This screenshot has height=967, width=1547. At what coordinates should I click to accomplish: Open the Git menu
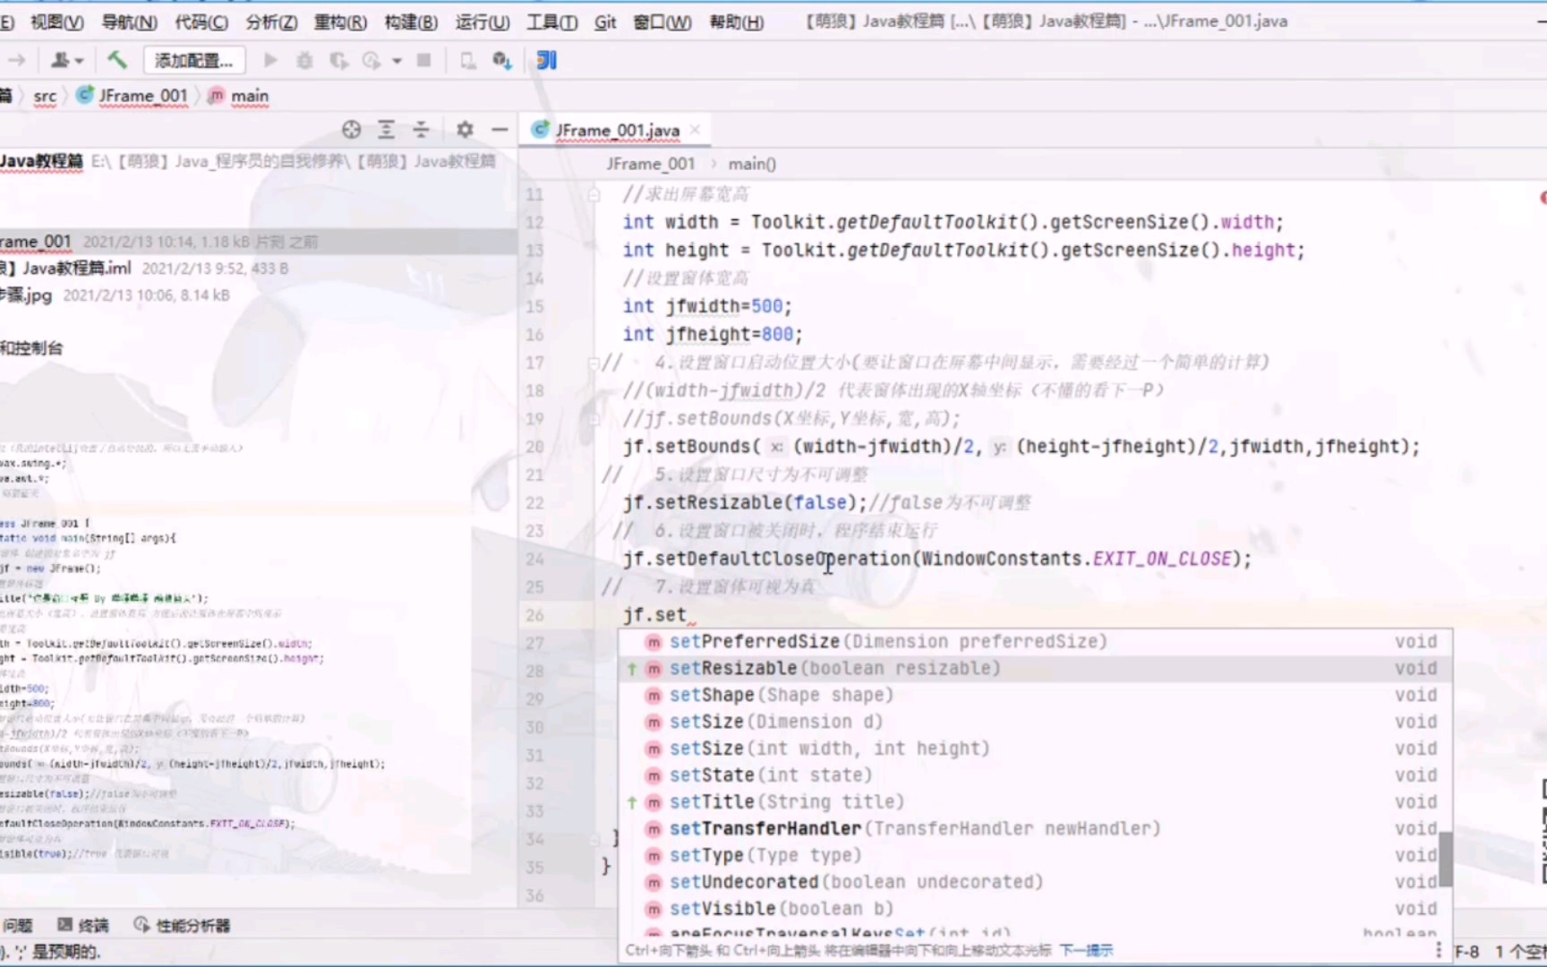pos(605,21)
